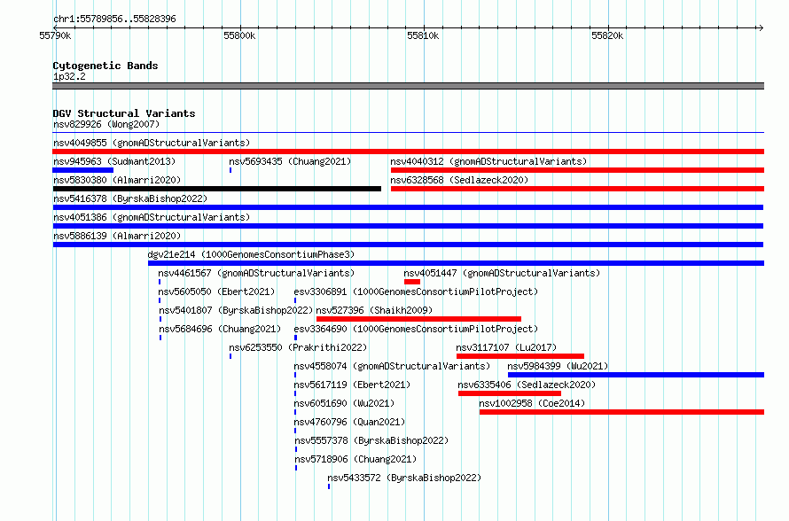Click esv3306891 (1000GenomesConsortiumPilotProject) label
Viewport: 789px width, 521px height.
pyautogui.click(x=416, y=292)
